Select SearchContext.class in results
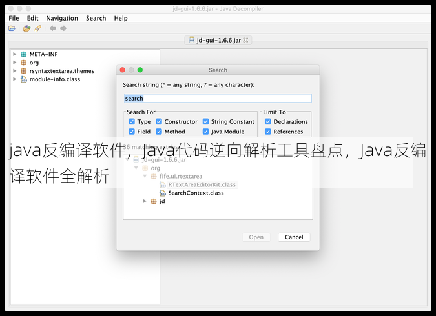This screenshot has width=436, height=316. tap(196, 193)
